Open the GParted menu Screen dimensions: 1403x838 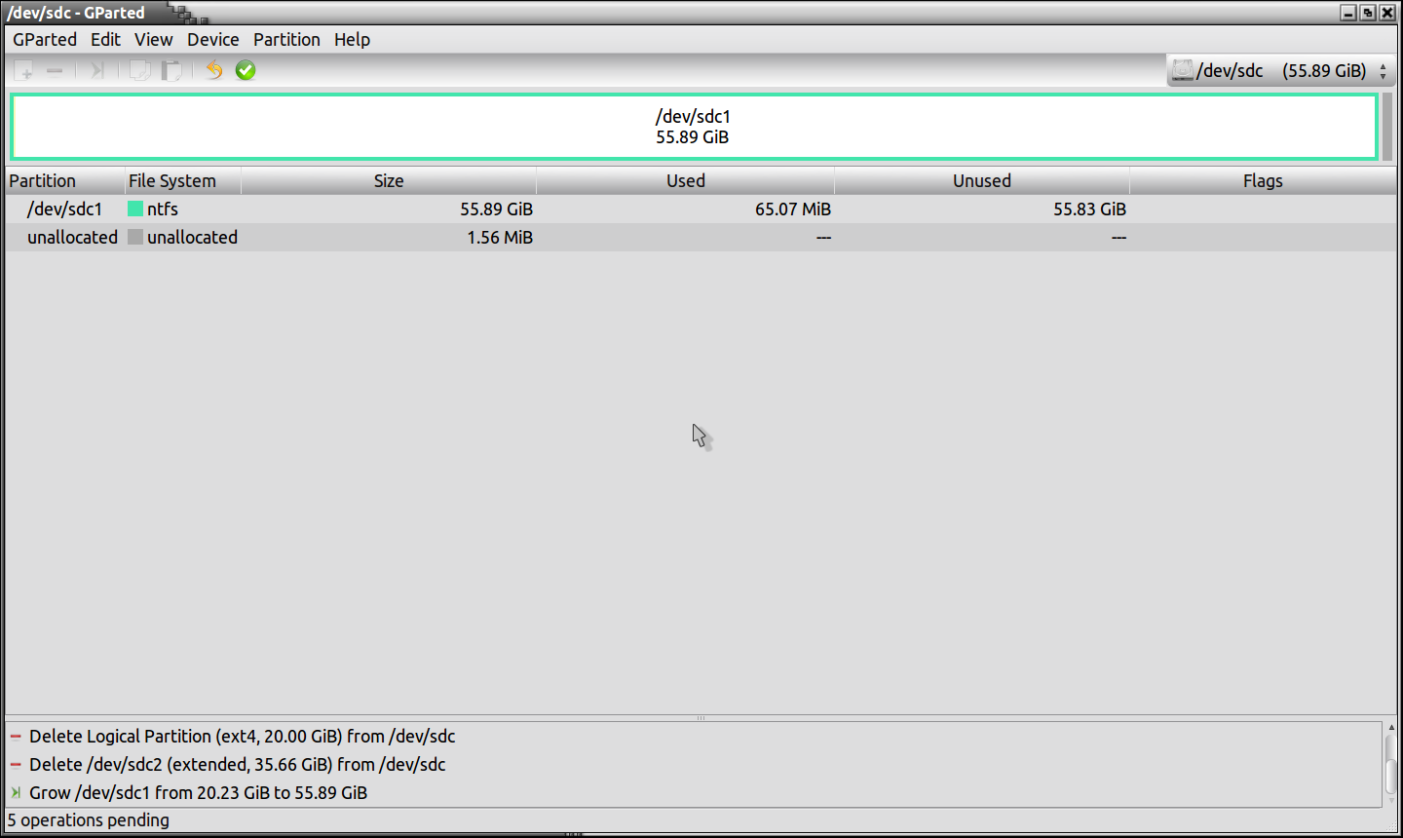(44, 39)
